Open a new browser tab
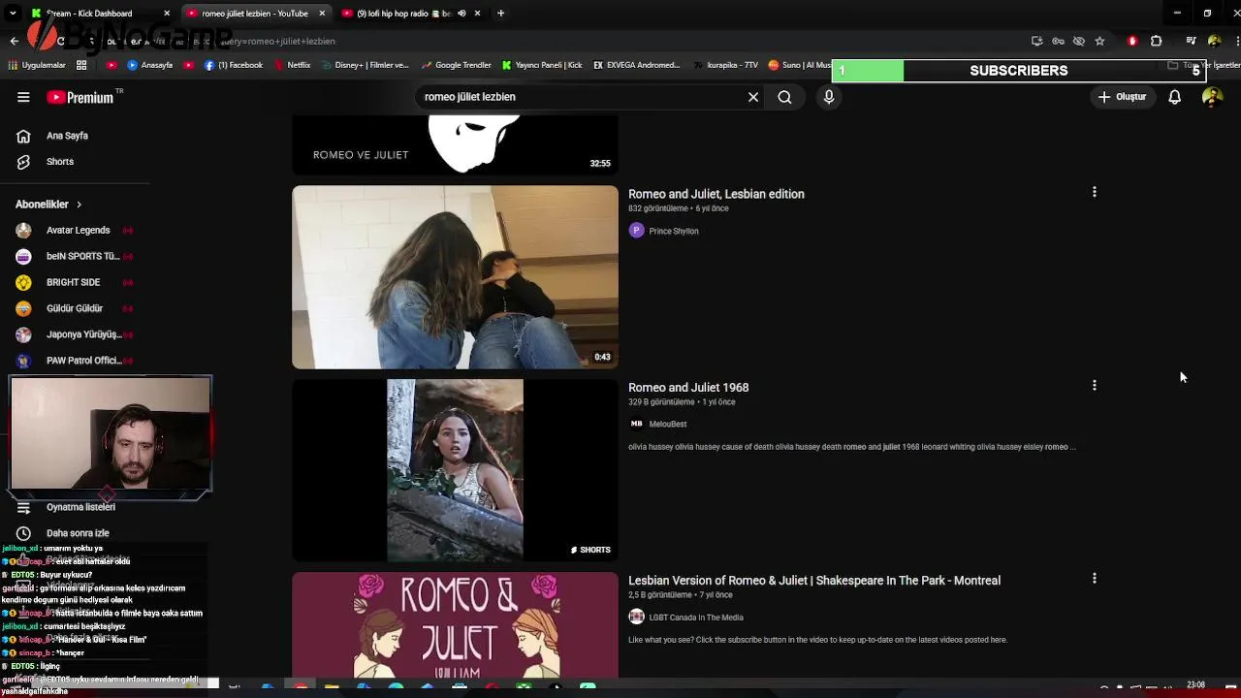Screen dimensions: 1241x698 pos(500,14)
